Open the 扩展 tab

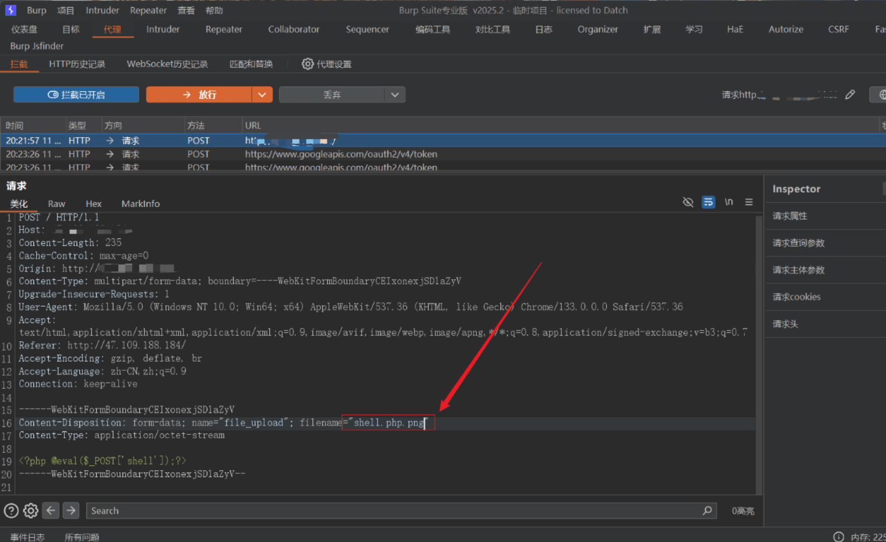coord(652,29)
